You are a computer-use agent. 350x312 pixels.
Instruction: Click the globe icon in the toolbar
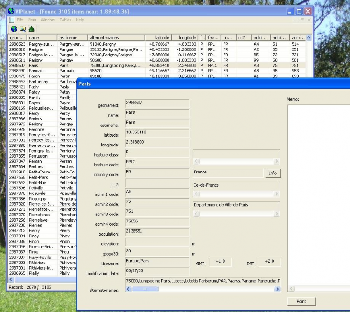click(14, 29)
